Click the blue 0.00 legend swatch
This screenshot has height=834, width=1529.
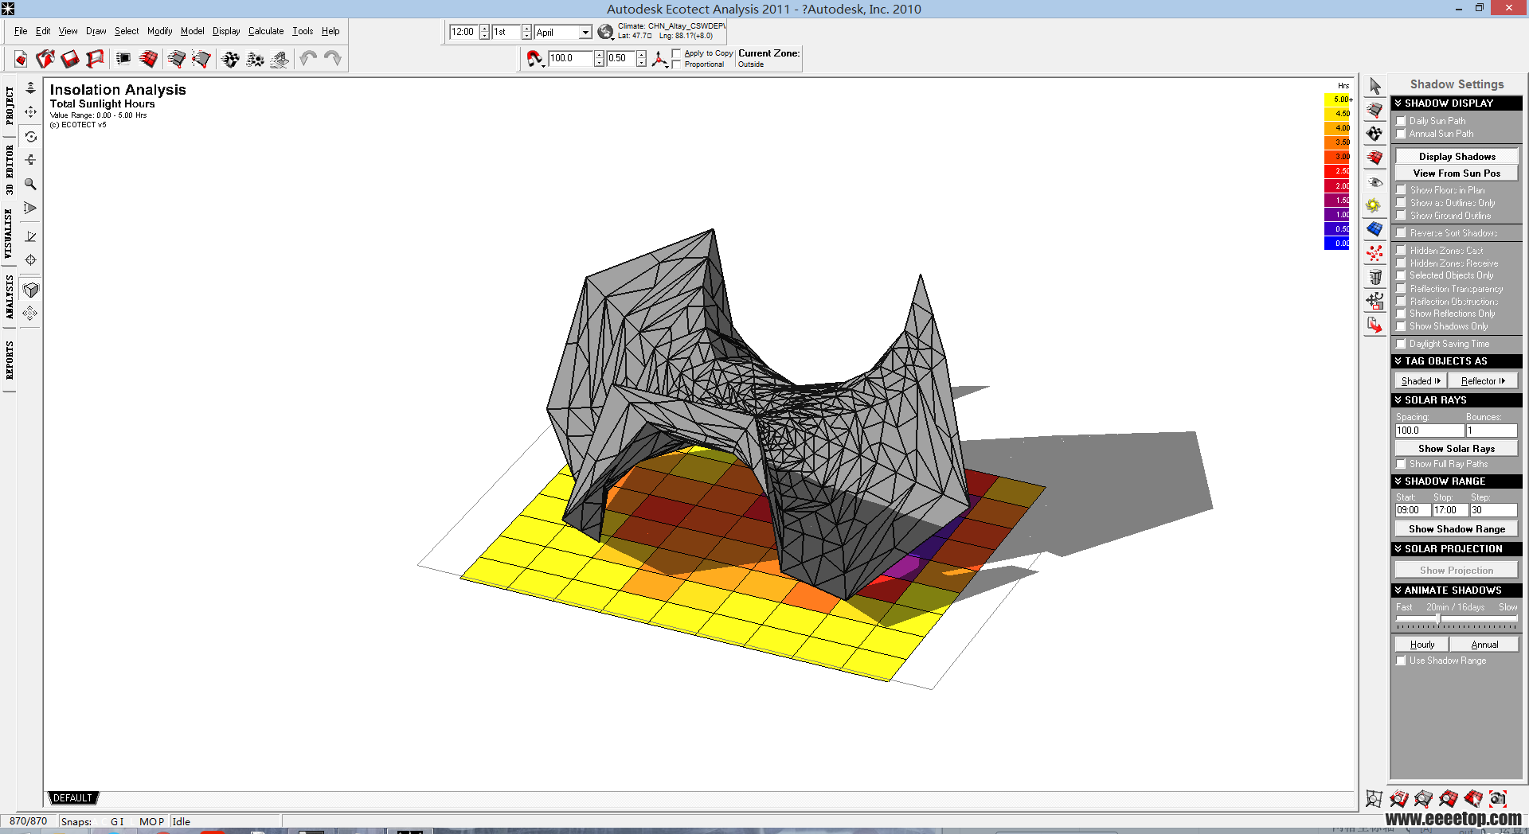[x=1337, y=244]
